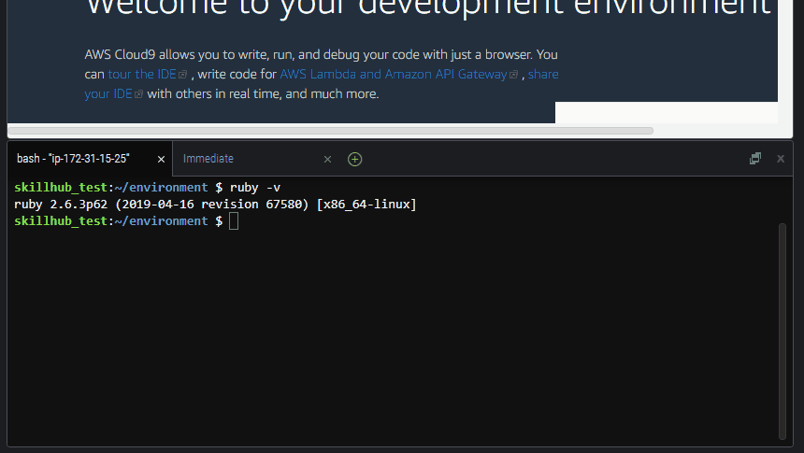Follow the 'share' link text

pos(543,75)
